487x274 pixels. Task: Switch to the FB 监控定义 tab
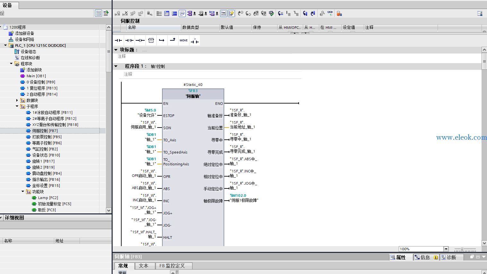174,266
